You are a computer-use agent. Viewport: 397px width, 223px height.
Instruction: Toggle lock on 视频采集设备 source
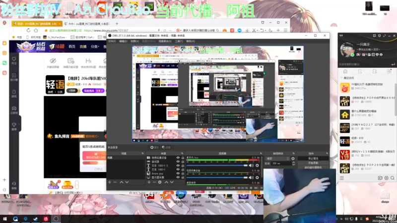(183, 158)
